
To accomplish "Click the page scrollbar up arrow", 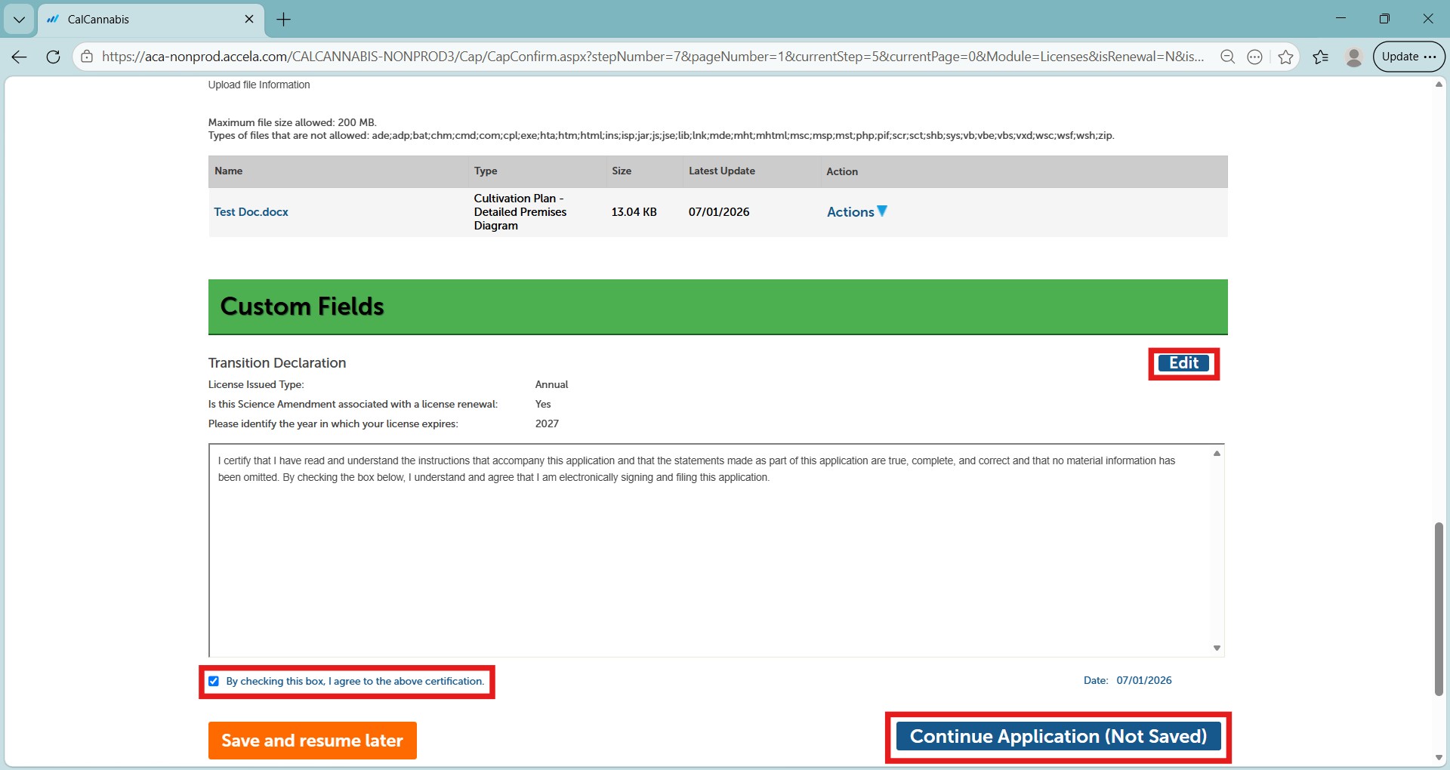I will [x=1439, y=84].
